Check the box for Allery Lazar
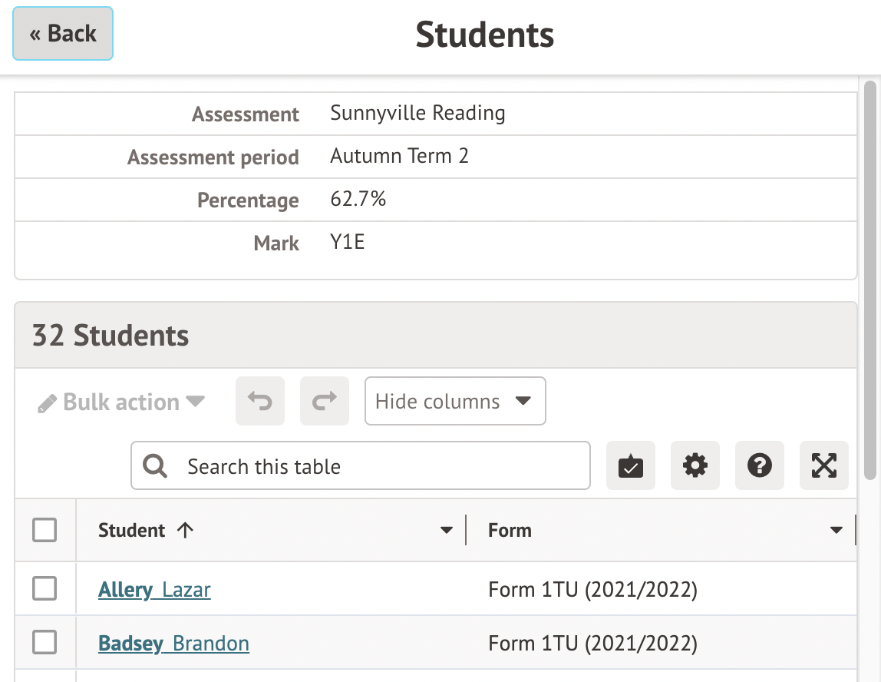 point(45,589)
